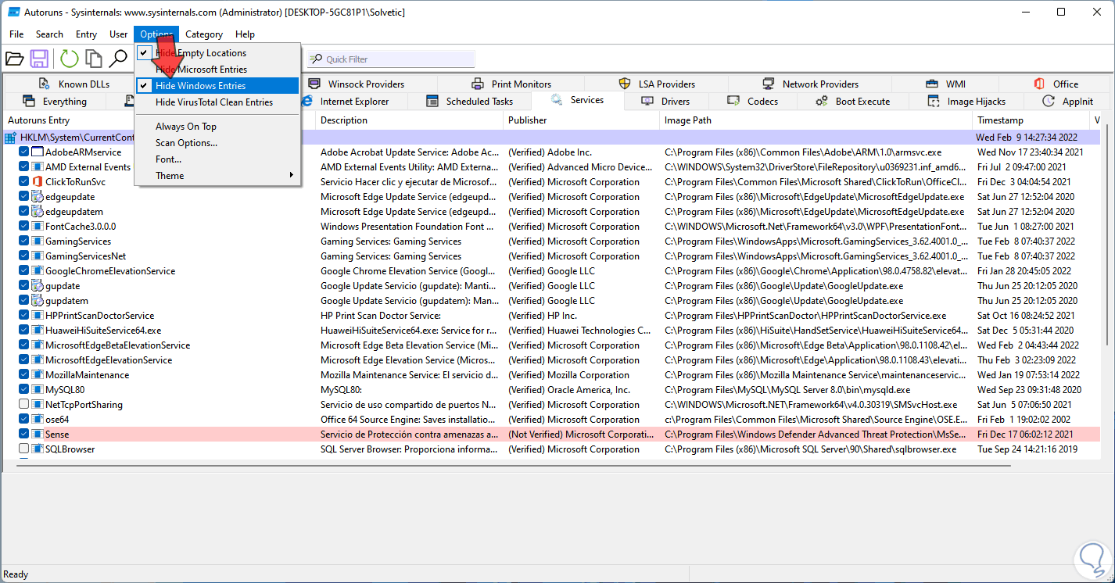Disable the GamingServices entry checkbox
This screenshot has width=1115, height=583.
23,241
